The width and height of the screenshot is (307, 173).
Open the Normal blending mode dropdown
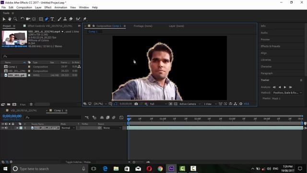[x=68, y=128]
